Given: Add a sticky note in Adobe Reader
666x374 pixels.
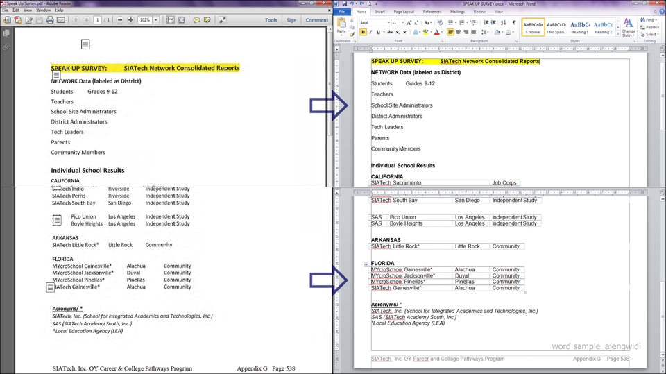Looking at the screenshot, I should pos(196,20).
